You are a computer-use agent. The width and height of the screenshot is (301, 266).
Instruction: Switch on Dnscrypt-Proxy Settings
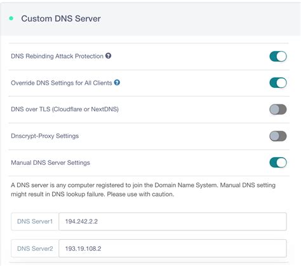[278, 136]
